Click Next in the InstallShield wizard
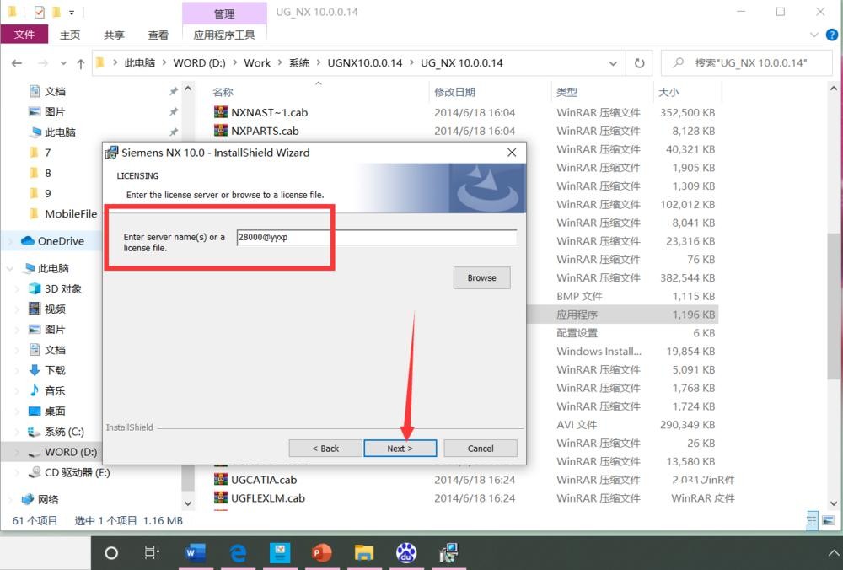Viewport: 843px width, 570px height. 400,449
